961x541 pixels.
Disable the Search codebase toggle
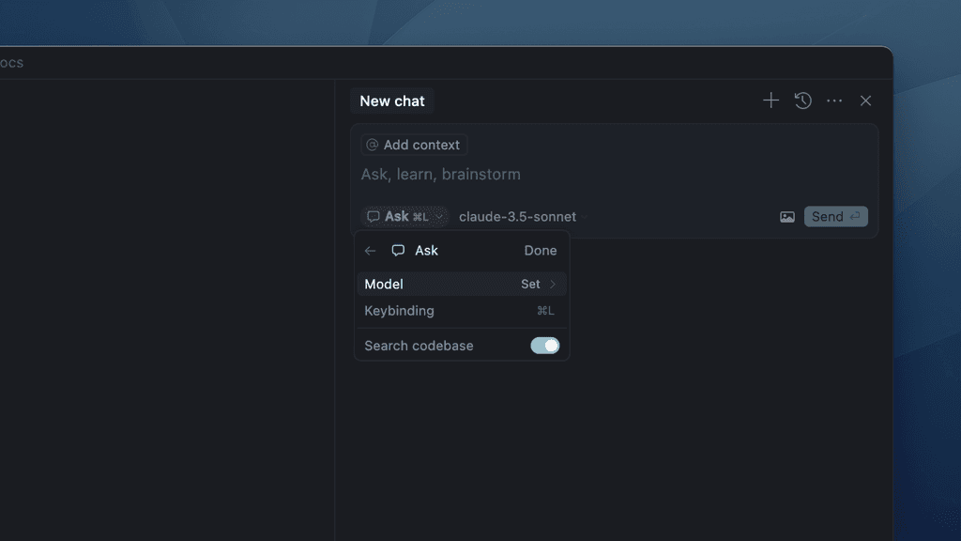click(545, 346)
